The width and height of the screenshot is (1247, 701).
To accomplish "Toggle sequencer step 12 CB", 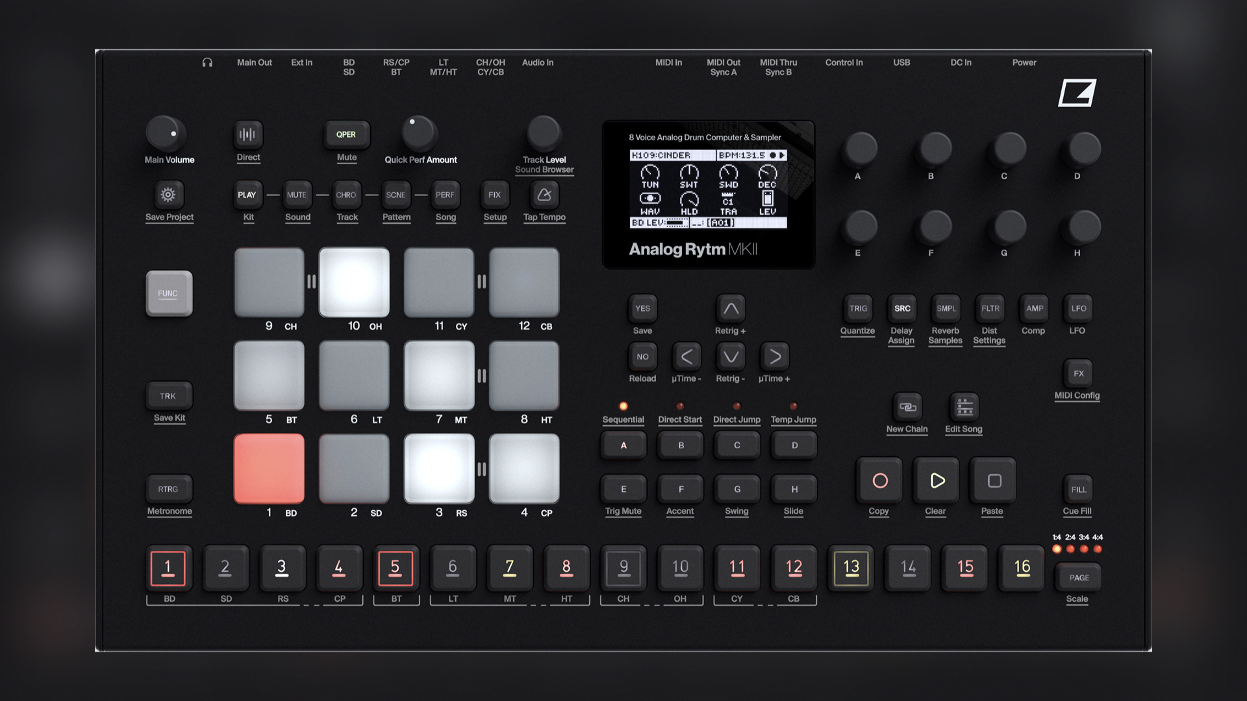I will (794, 568).
